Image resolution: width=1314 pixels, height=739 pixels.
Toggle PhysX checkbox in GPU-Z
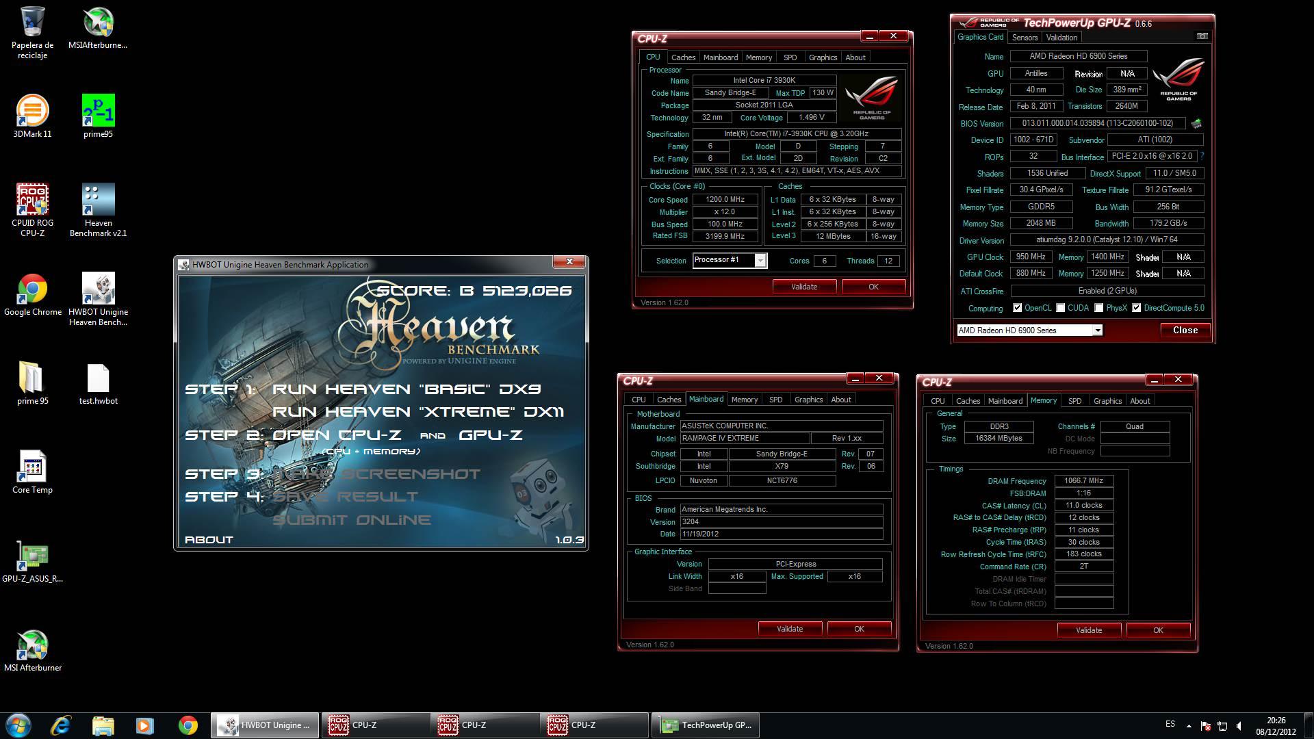pyautogui.click(x=1098, y=308)
